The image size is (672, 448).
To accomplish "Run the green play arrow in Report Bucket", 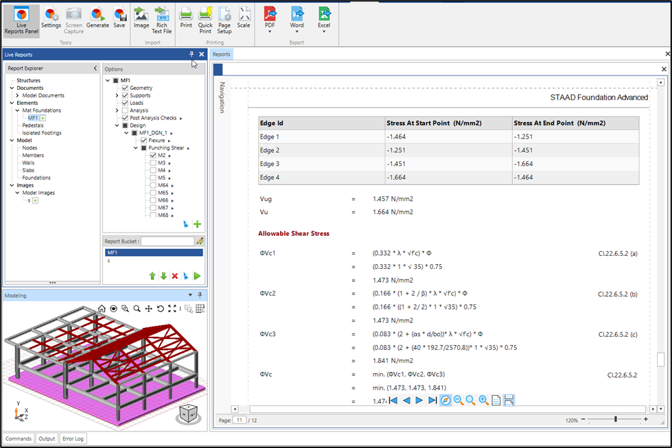I will coord(197,276).
